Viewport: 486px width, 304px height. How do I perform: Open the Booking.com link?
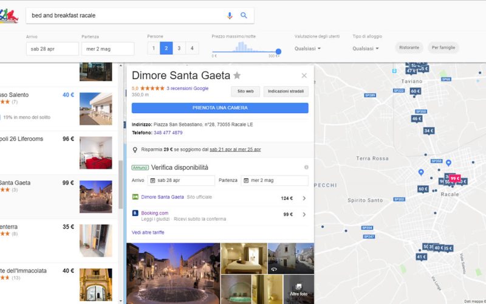click(155, 213)
